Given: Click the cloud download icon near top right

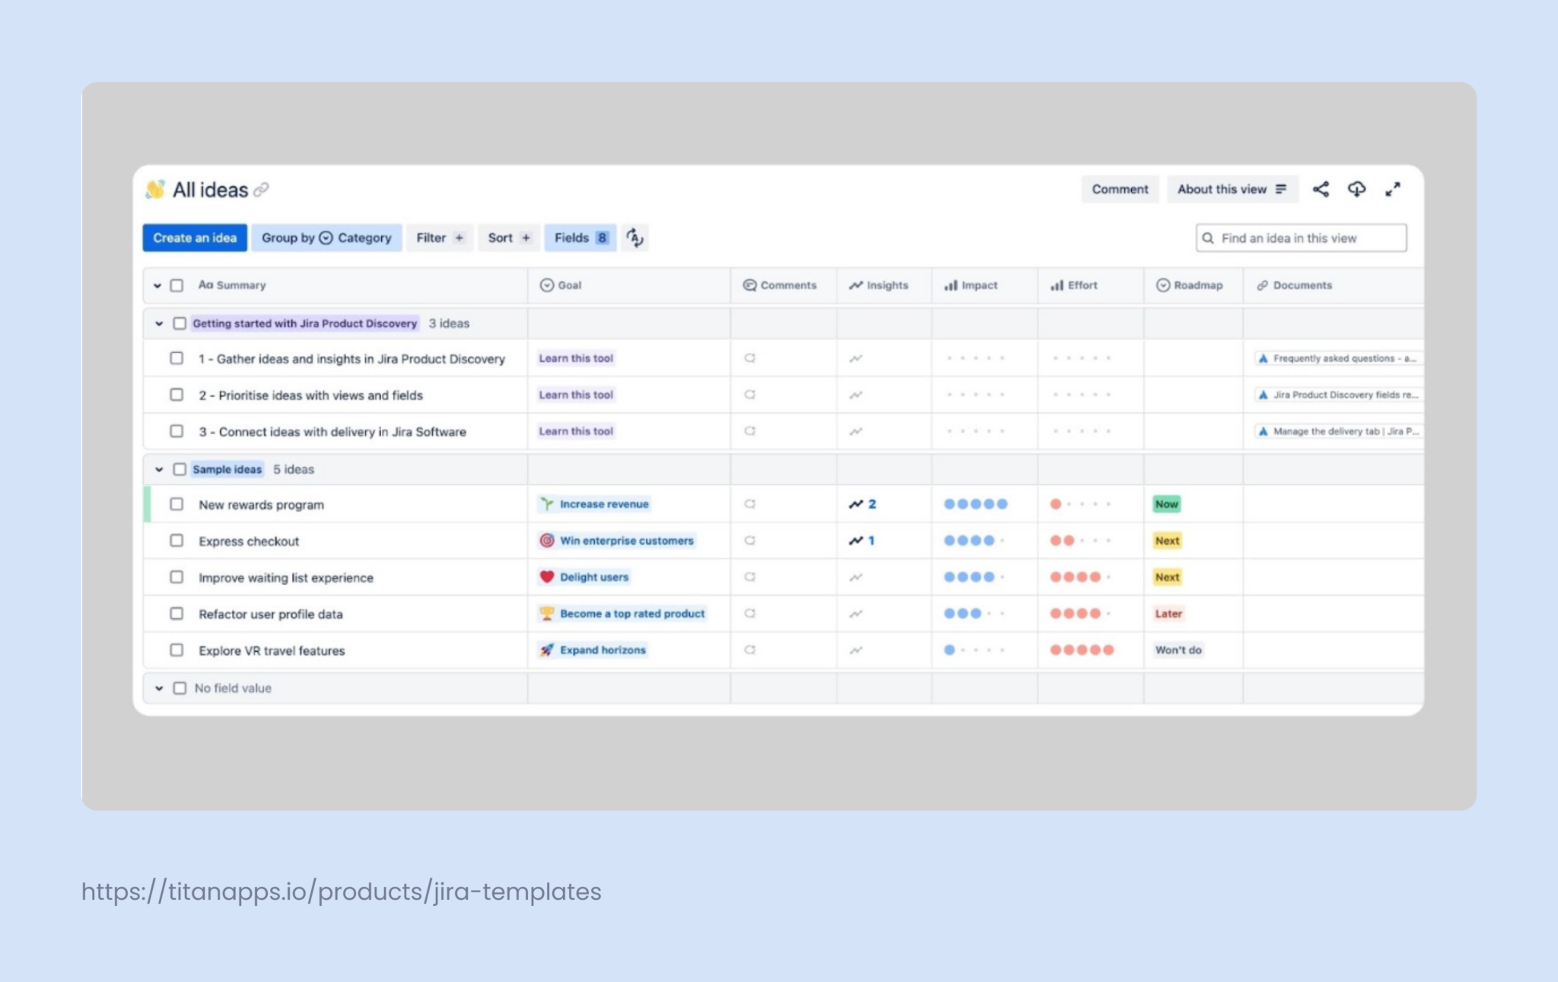Looking at the screenshot, I should tap(1357, 189).
